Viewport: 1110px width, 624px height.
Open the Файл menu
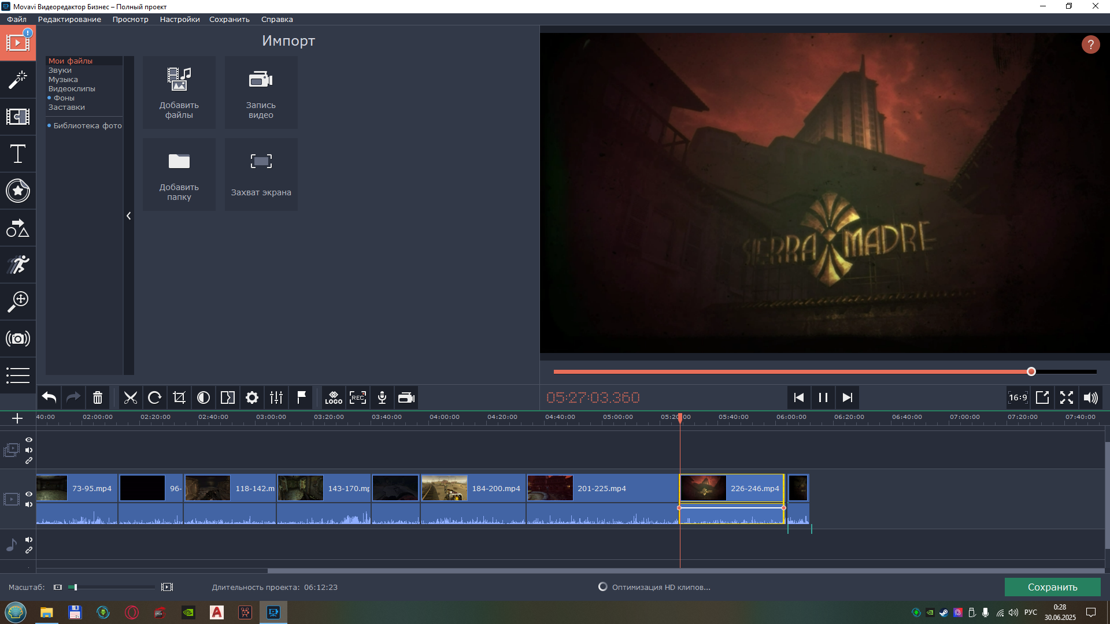click(x=17, y=19)
